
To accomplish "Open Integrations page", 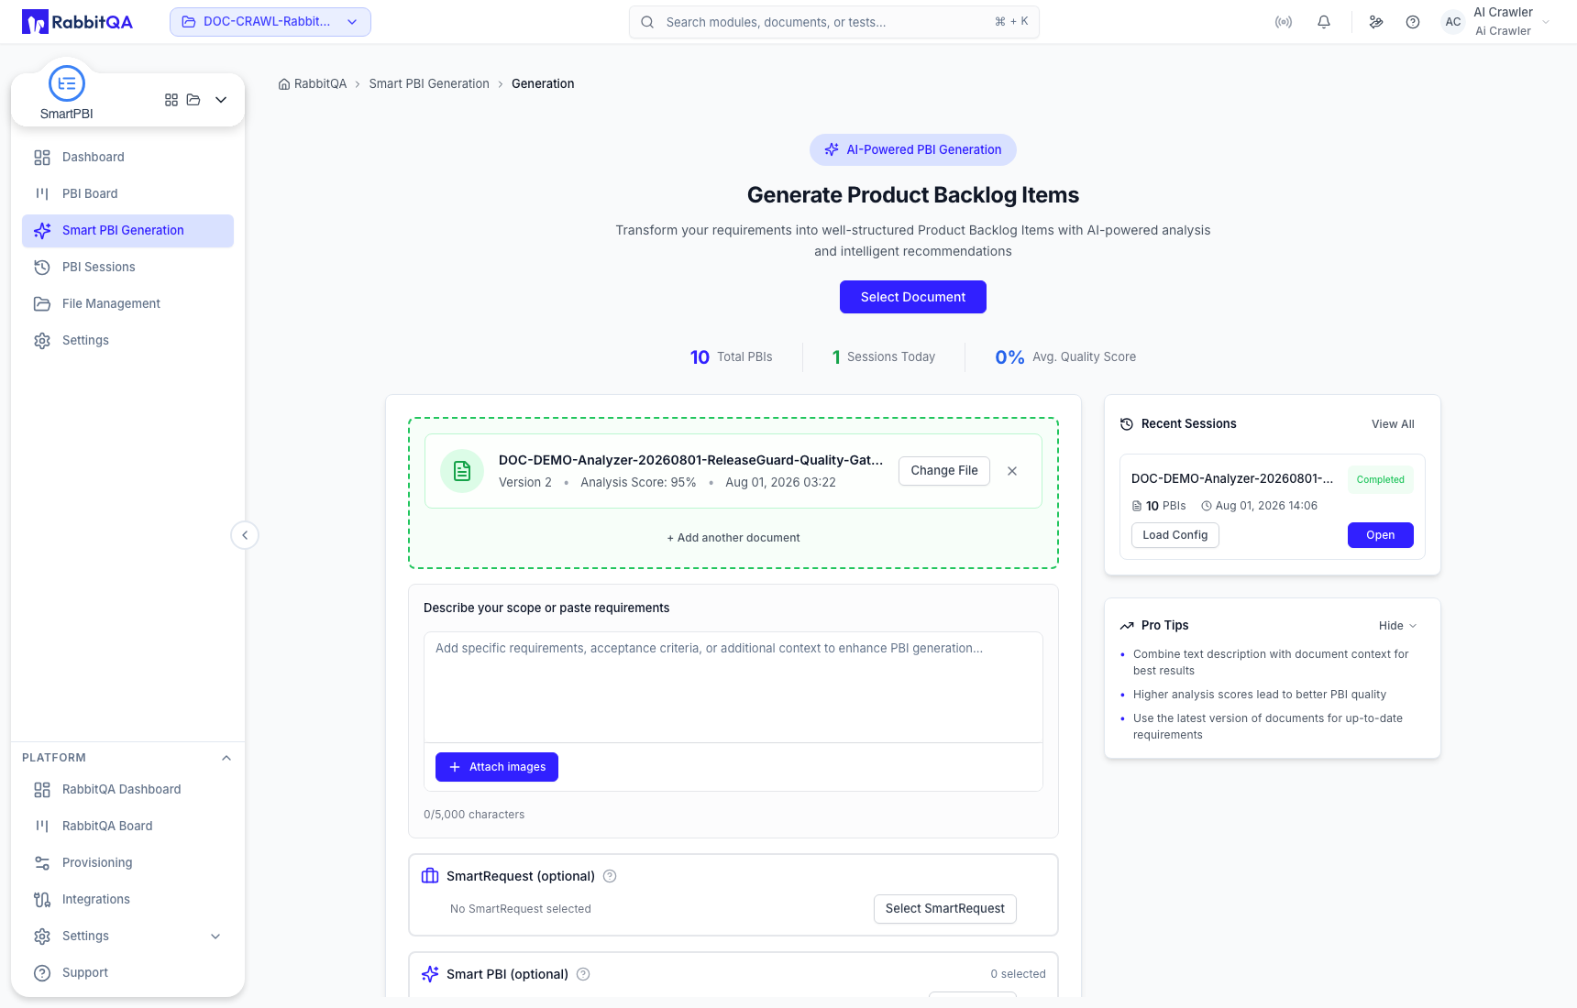I will click(x=127, y=900).
